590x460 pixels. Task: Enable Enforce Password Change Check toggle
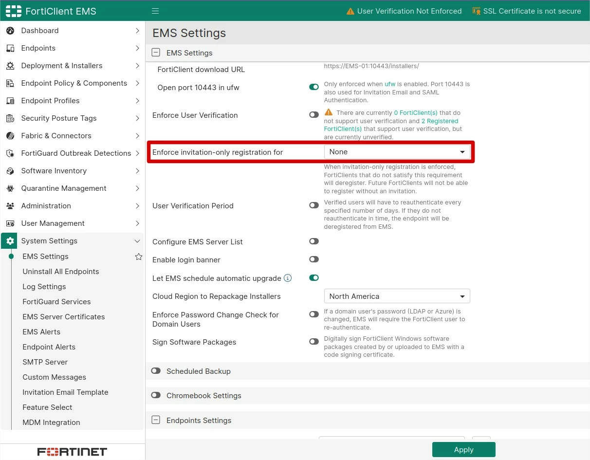[314, 314]
